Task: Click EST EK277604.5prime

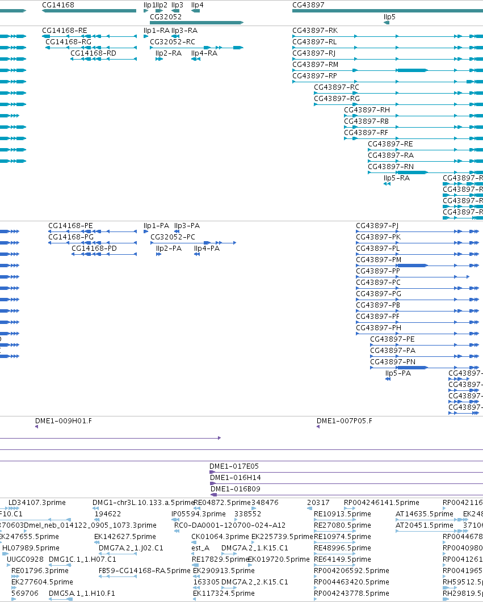Action: [42, 582]
